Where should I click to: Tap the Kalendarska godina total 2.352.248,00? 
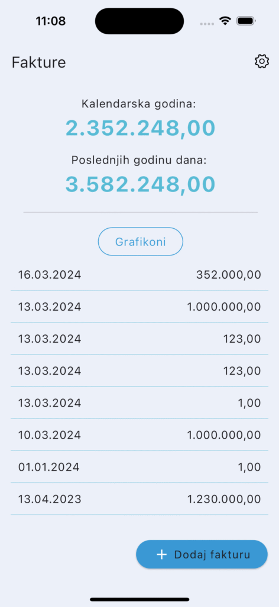(140, 128)
